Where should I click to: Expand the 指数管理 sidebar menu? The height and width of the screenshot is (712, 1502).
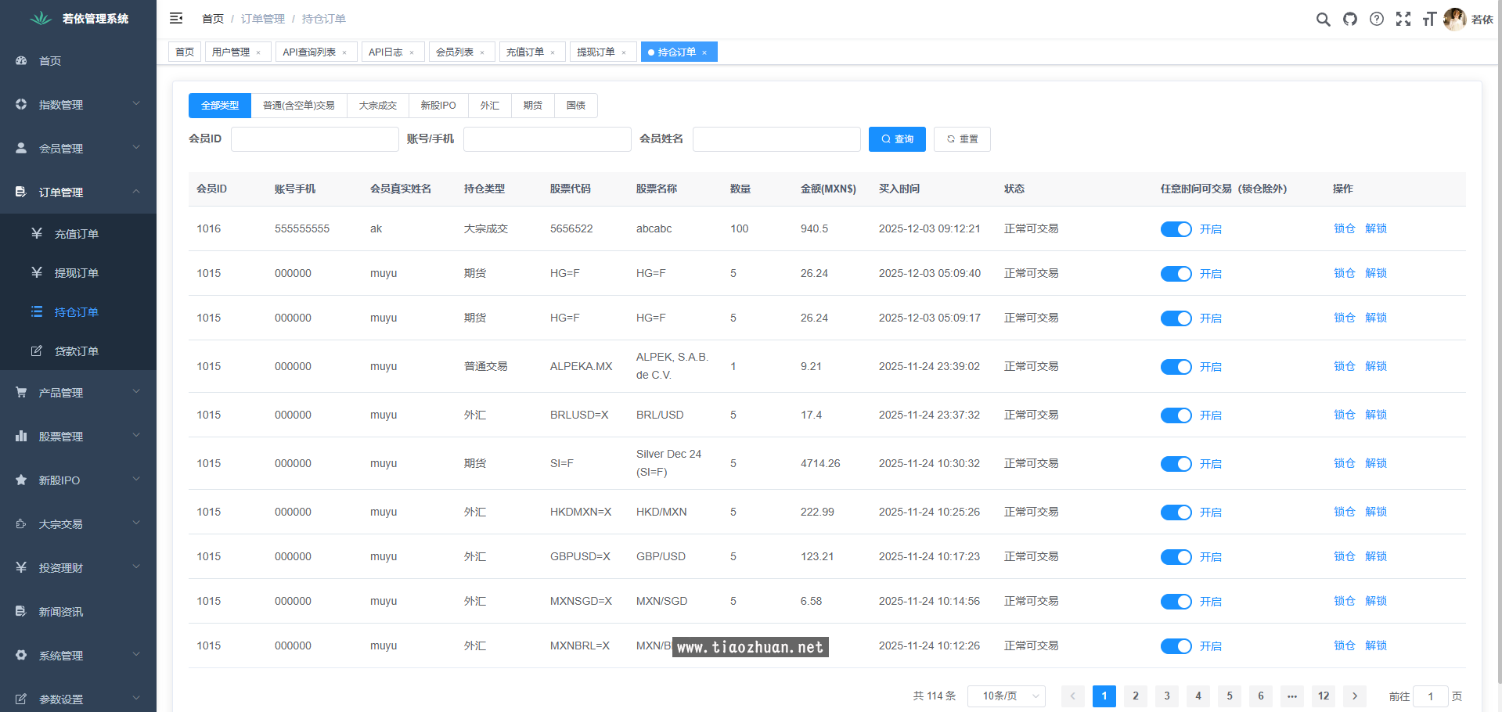[x=78, y=104]
